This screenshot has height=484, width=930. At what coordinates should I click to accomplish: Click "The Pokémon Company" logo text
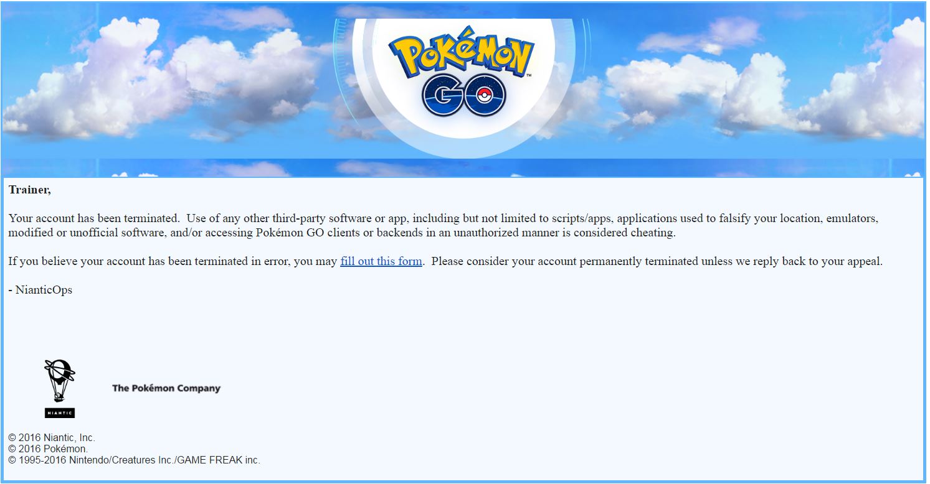[x=166, y=388]
